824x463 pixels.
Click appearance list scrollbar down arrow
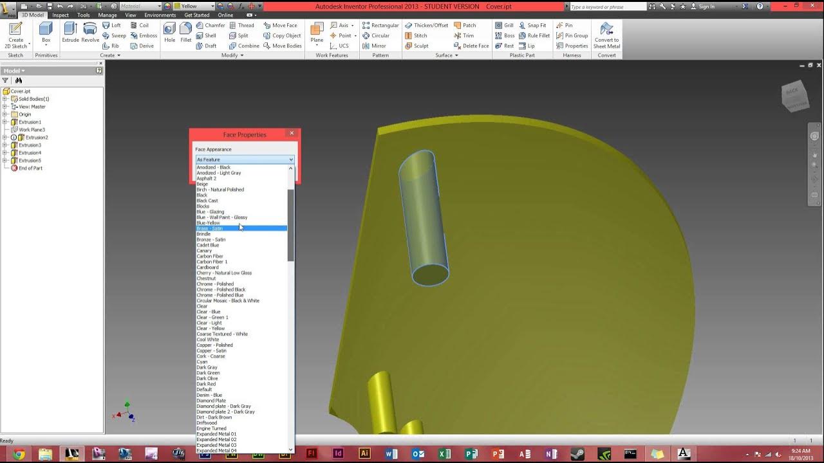[291, 449]
